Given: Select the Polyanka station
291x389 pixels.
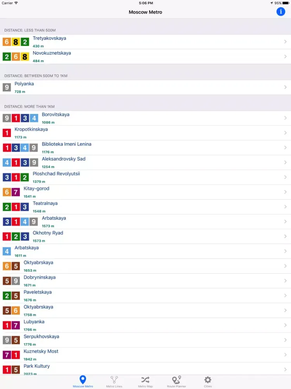Looking at the screenshot, I should coord(145,87).
